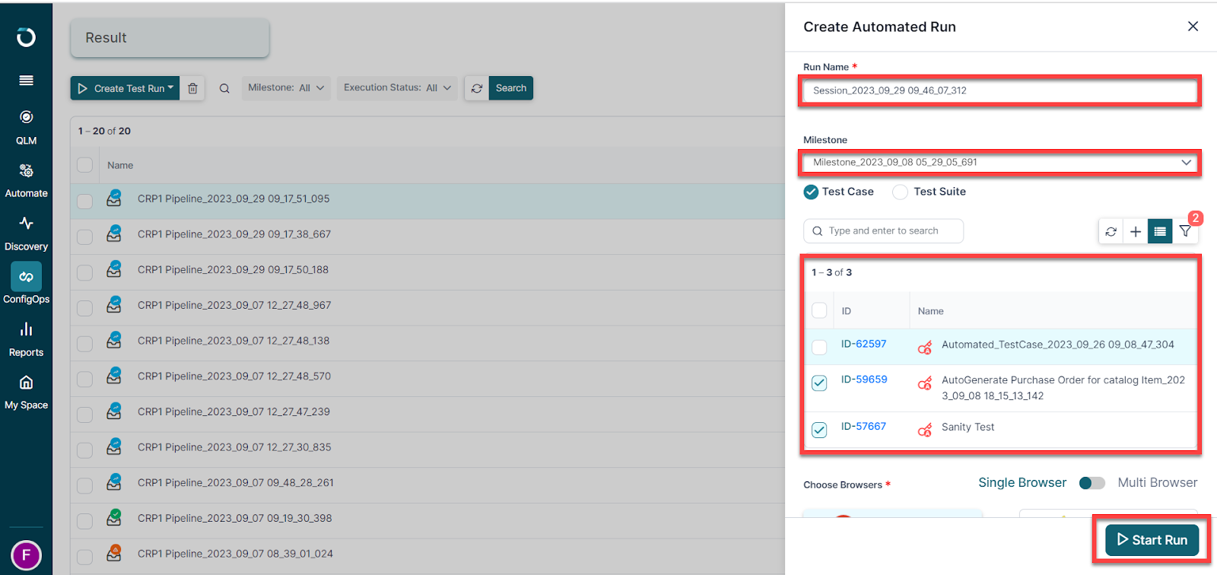Go to the Automate section

[x=26, y=180]
